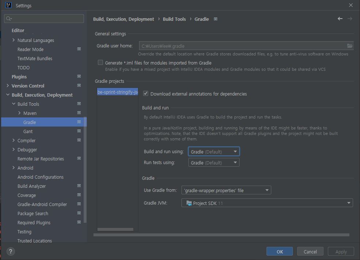This screenshot has height=260, width=360.
Task: Open TextMate Bundles settings
Action: tap(35, 58)
